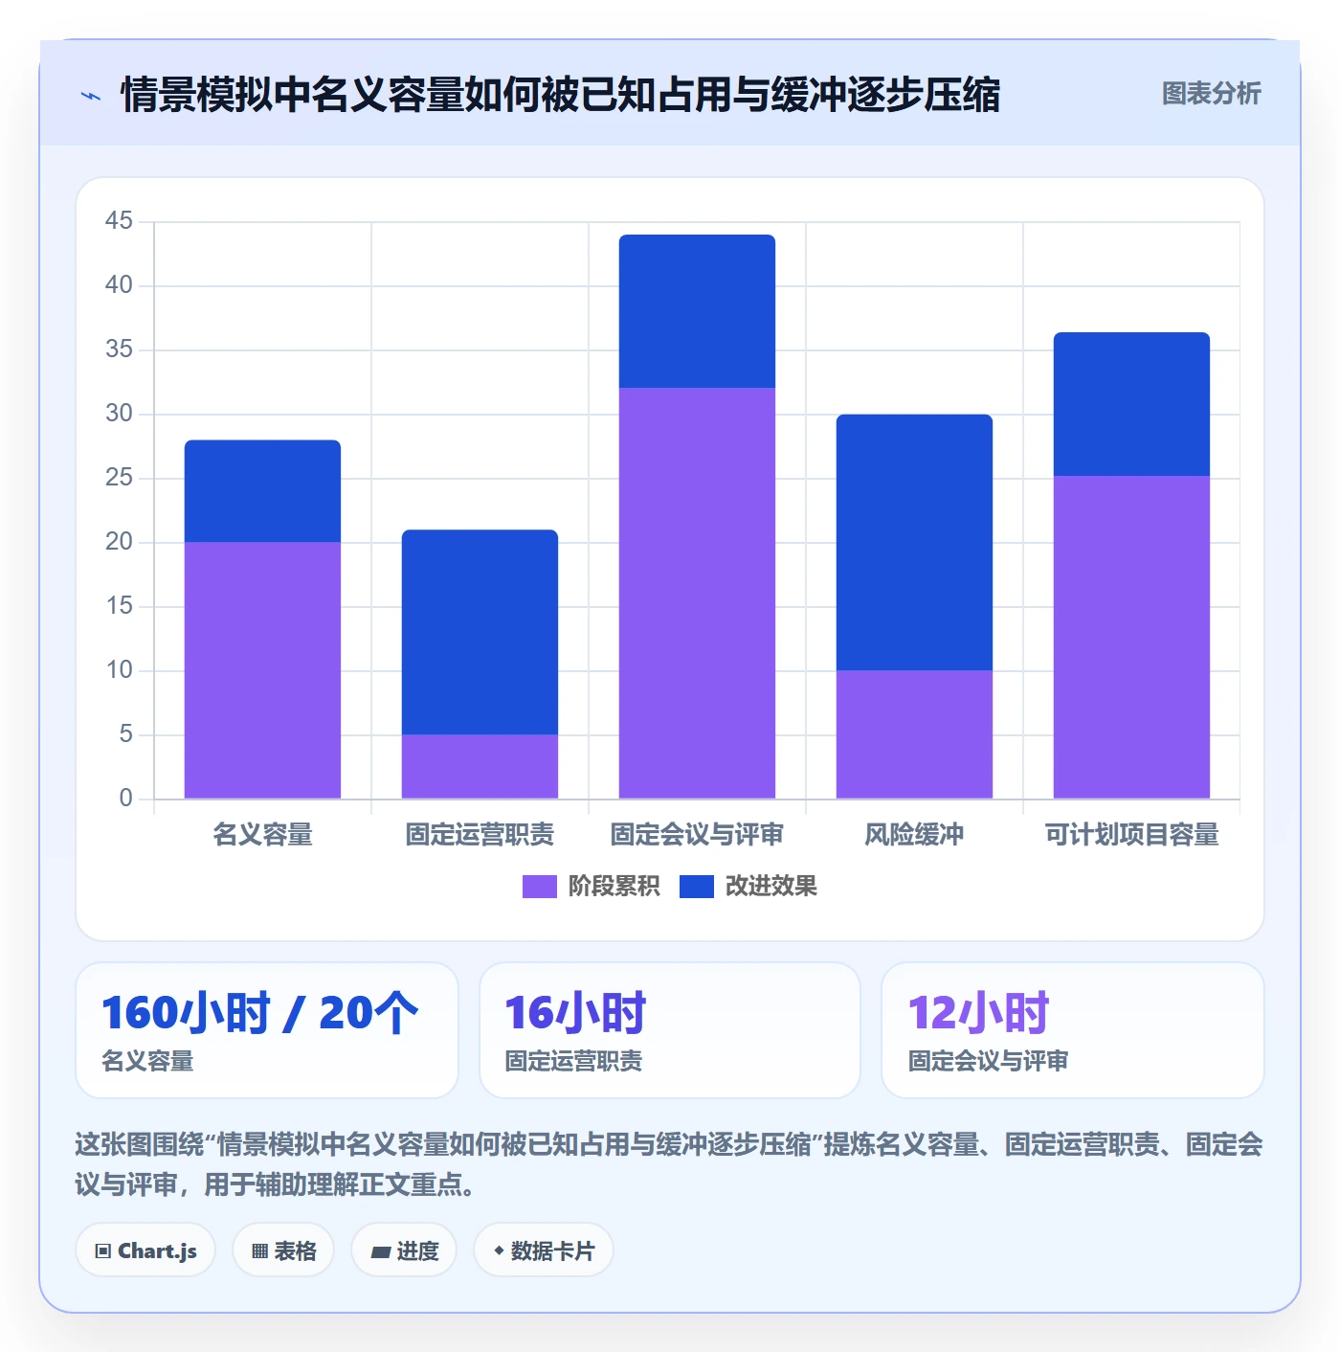
Task: Click the blue segment of 固定运营职责 bar
Action: pyautogui.click(x=480, y=632)
